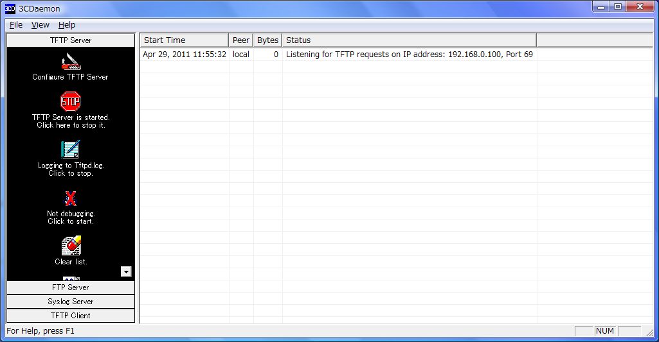Open the View menu
Screen dimensions: 659x342
tap(41, 25)
